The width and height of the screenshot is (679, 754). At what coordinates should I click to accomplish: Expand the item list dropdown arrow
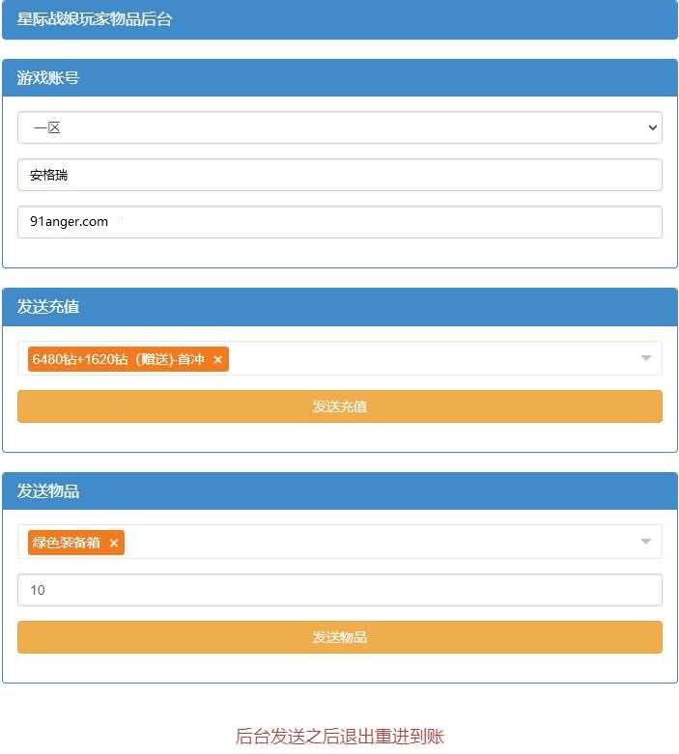click(x=646, y=542)
